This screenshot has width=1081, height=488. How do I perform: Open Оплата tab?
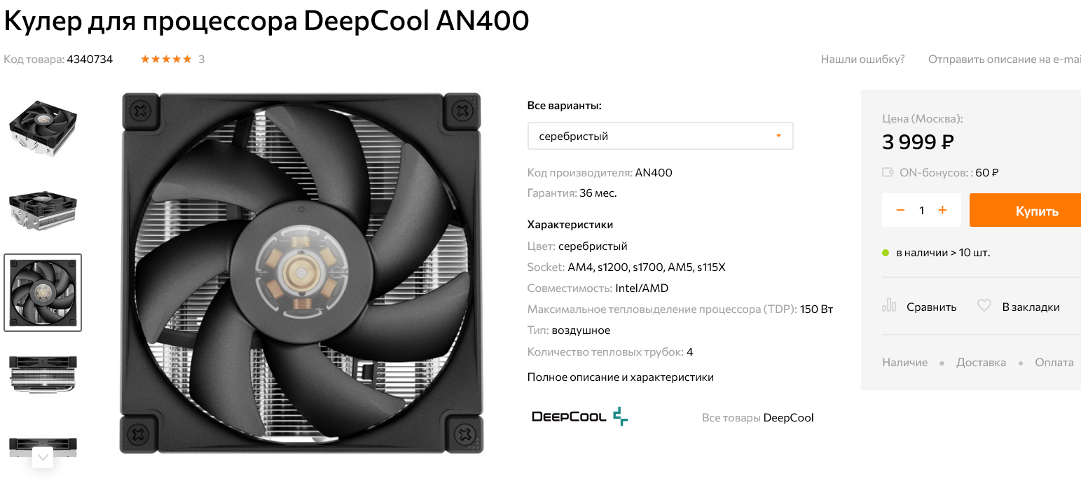(1054, 363)
